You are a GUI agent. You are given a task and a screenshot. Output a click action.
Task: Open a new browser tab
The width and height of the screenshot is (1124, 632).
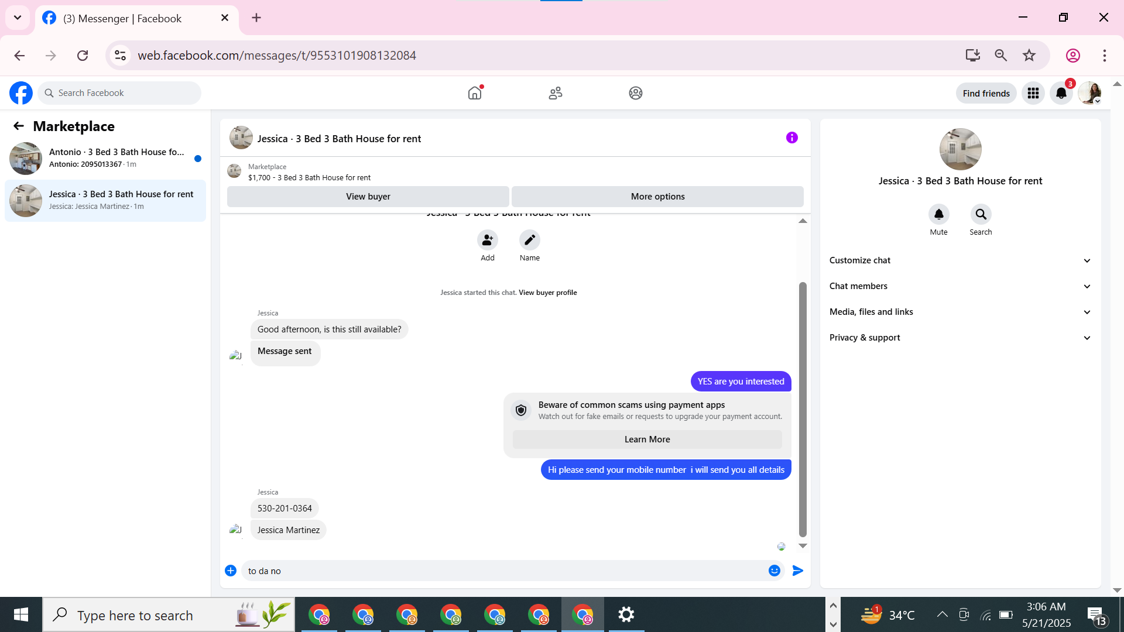tap(256, 18)
